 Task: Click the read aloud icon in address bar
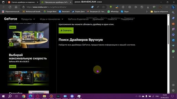coord(98,7)
